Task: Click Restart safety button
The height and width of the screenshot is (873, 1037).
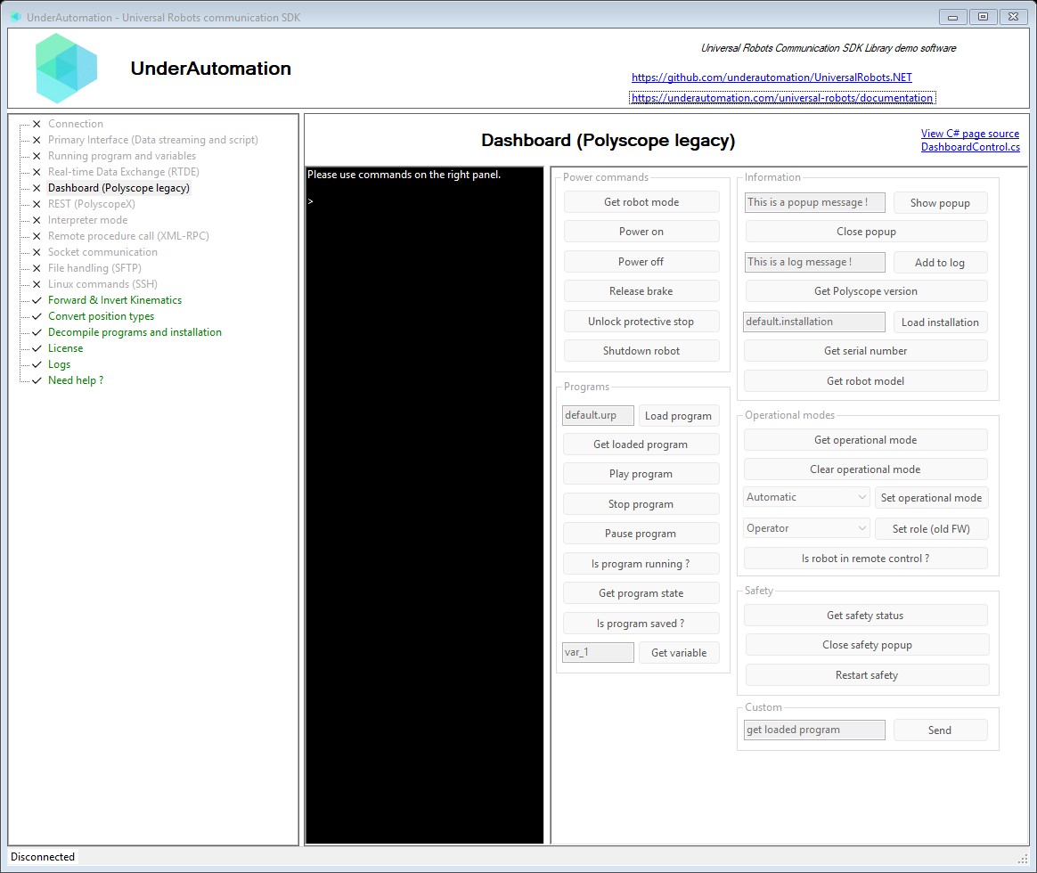Action: point(867,675)
